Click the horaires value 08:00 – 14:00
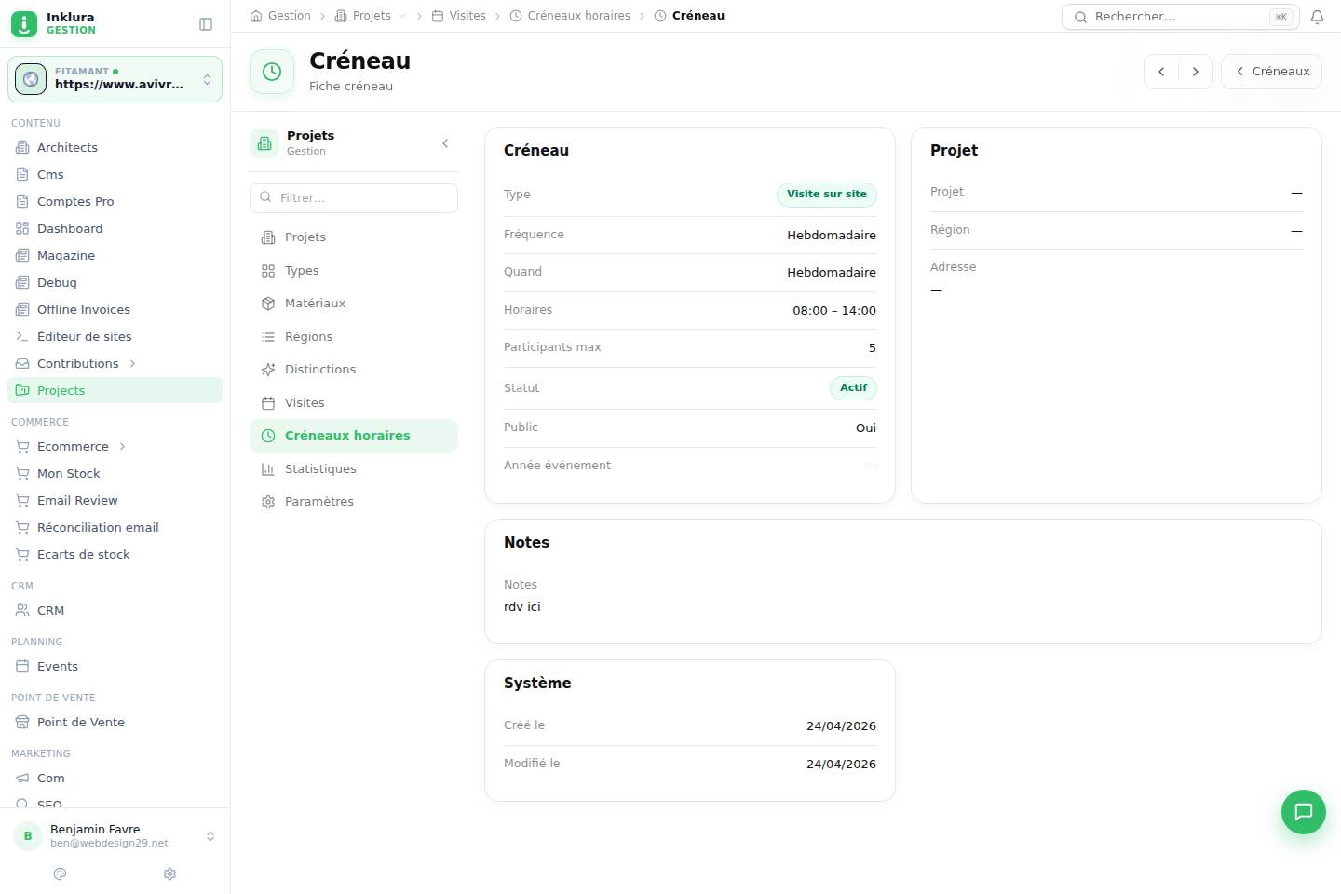 (x=834, y=310)
